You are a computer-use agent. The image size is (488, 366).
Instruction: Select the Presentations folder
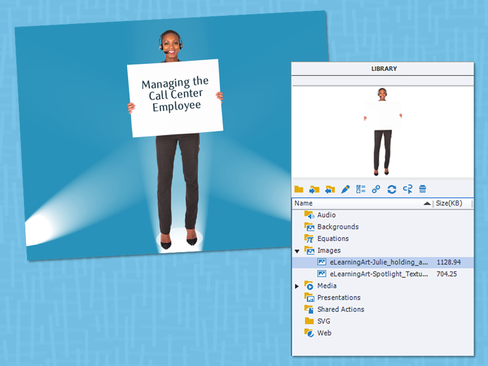pyautogui.click(x=382, y=297)
